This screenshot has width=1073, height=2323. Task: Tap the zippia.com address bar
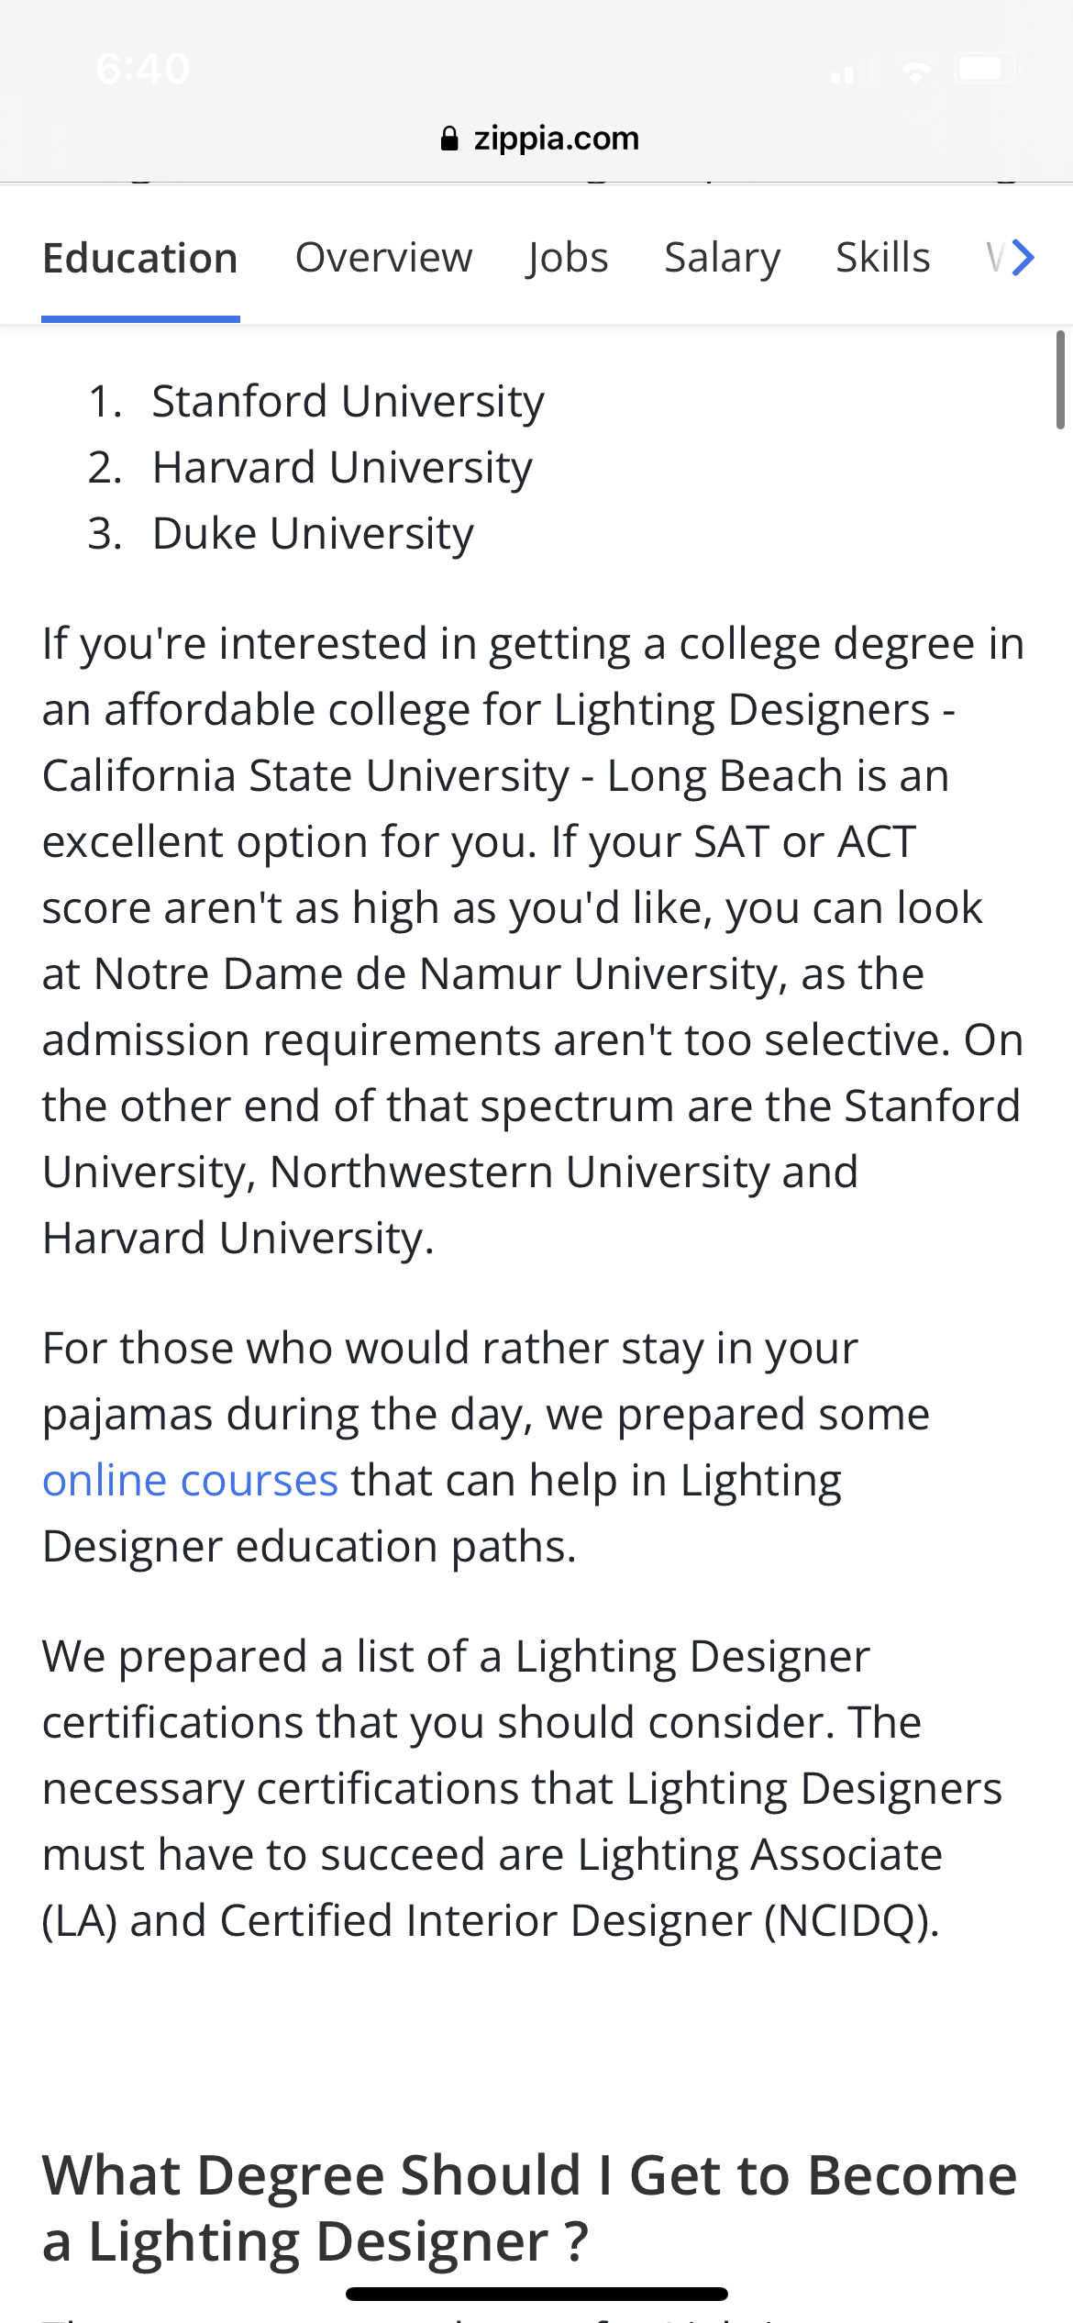[540, 139]
